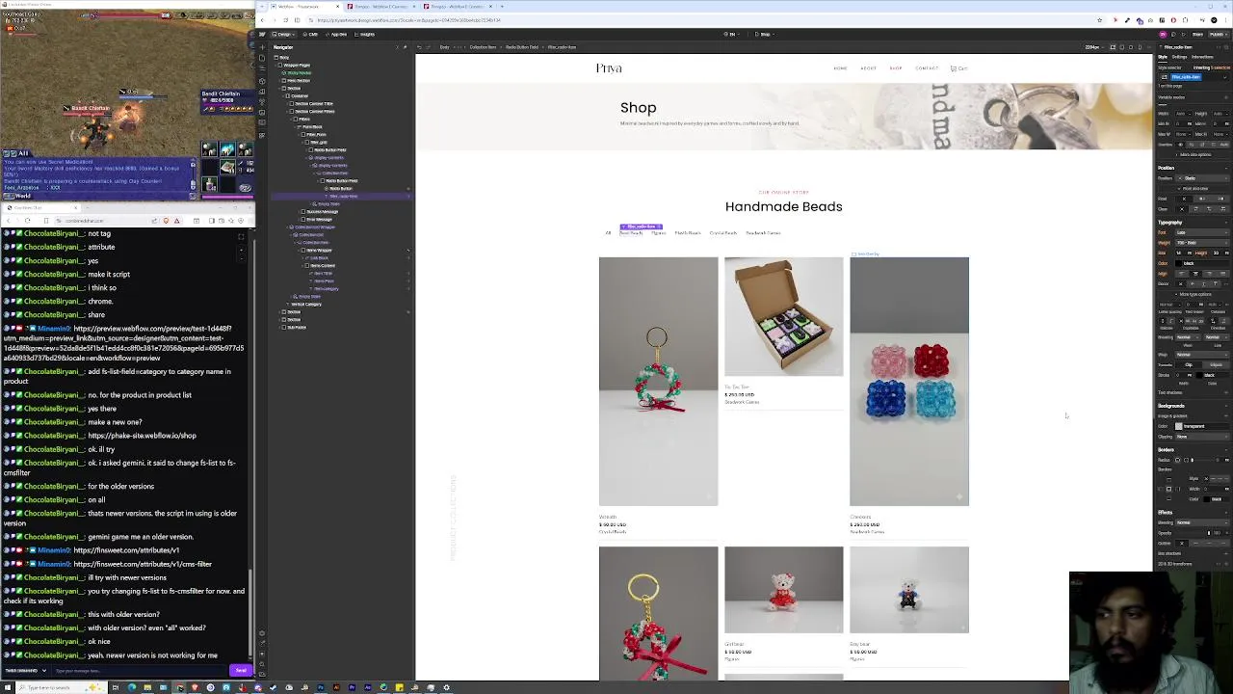Viewport: 1233px width, 694px height.
Task: Set Clear to none X toggle
Action: click(x=1182, y=209)
